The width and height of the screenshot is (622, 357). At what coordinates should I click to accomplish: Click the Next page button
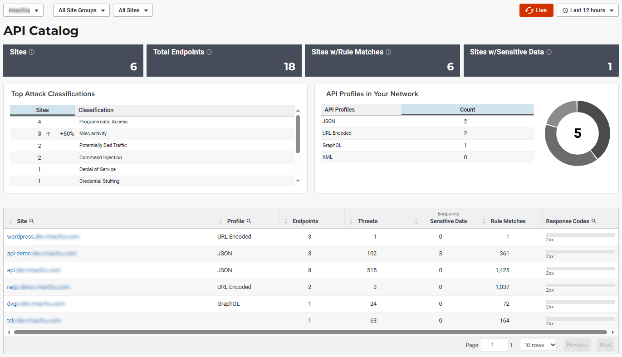pyautogui.click(x=605, y=345)
